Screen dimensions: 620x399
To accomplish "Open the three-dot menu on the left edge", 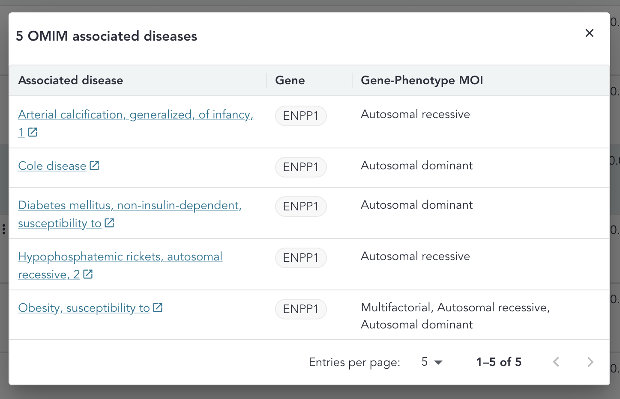I will 4,229.
